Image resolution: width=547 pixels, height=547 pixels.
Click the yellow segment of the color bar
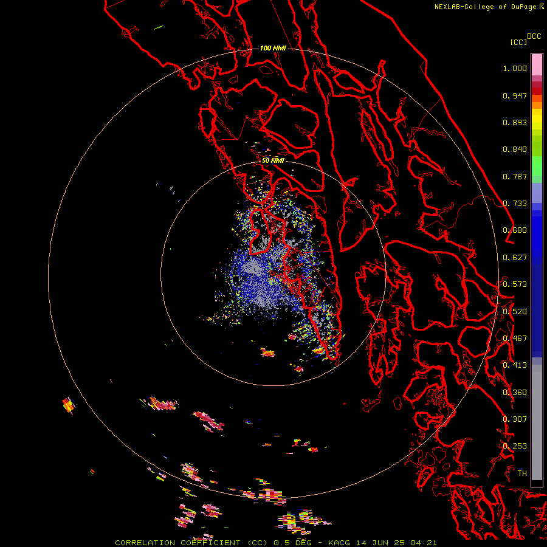point(537,119)
